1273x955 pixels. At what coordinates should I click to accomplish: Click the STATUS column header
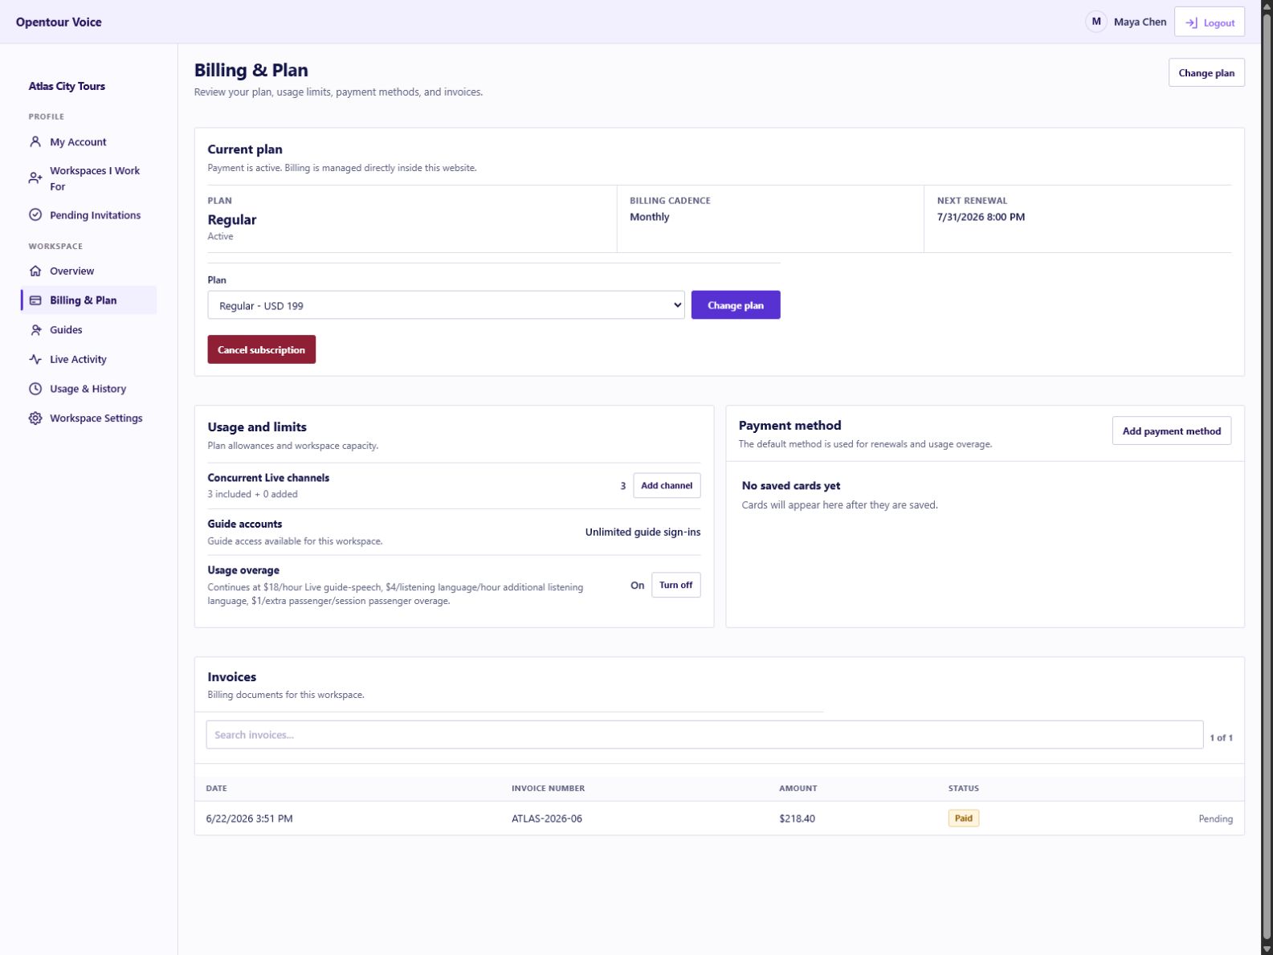(x=964, y=789)
